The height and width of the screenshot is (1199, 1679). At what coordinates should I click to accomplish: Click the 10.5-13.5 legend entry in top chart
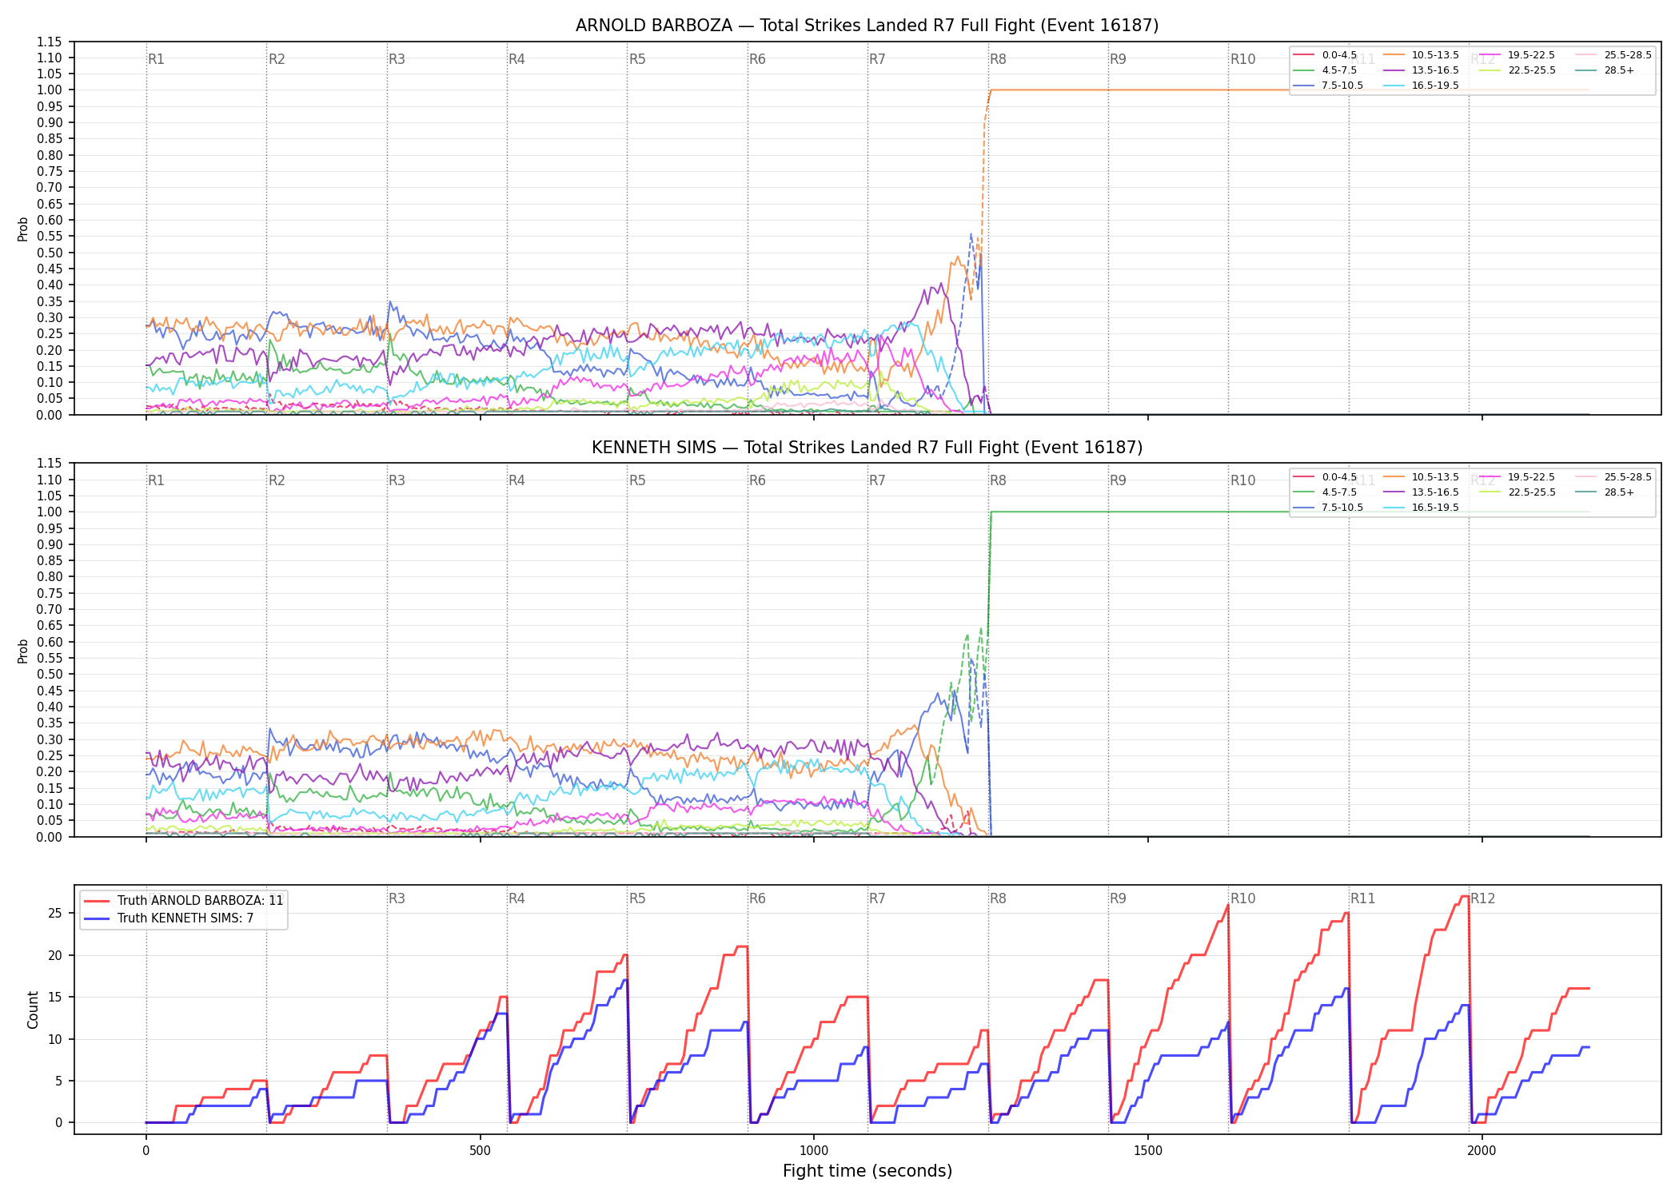click(x=1421, y=55)
